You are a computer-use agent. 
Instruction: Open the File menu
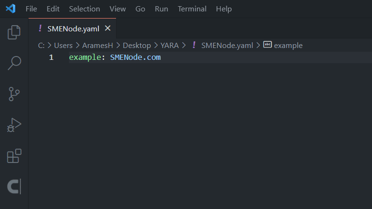(31, 9)
